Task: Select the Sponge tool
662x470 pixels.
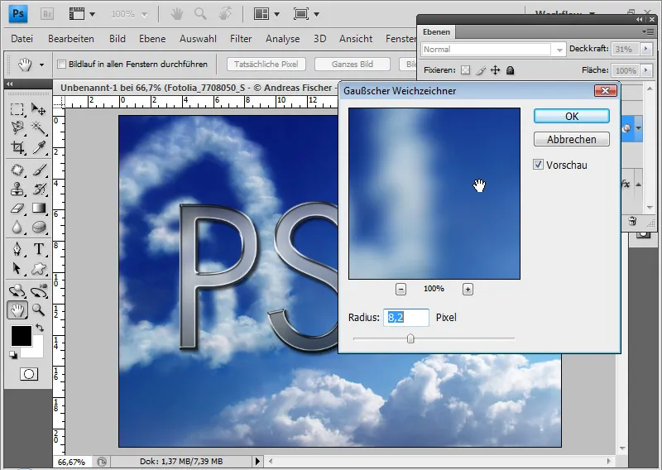Action: 38,228
